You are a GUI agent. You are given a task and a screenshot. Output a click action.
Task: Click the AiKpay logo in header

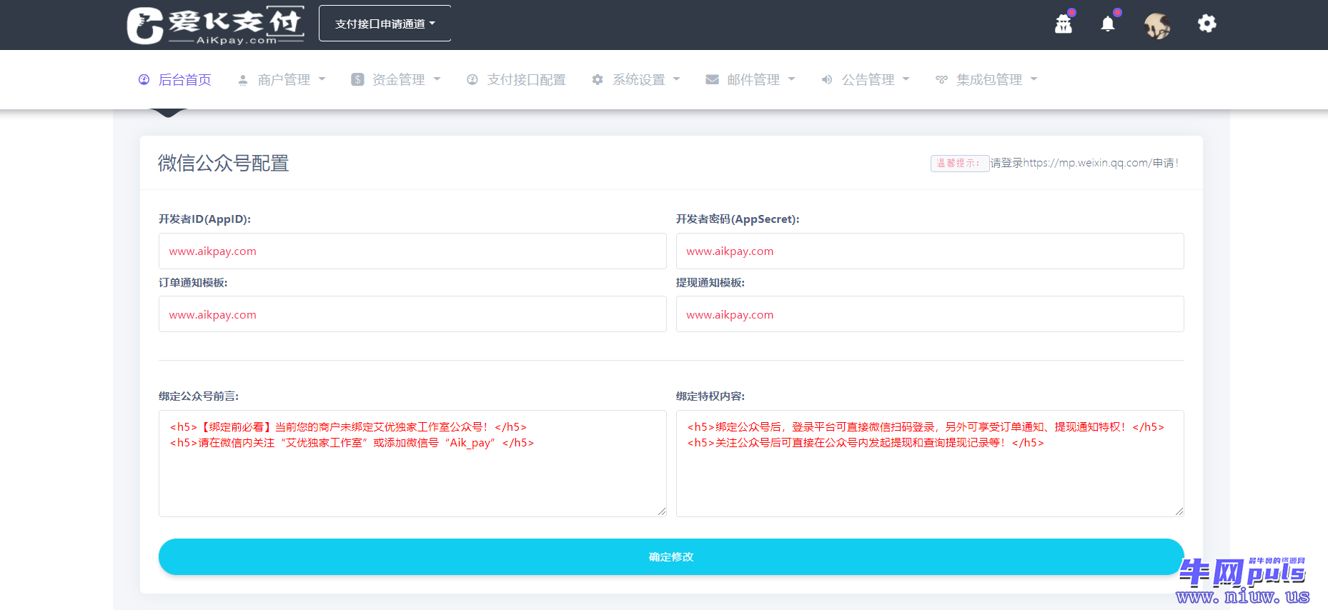tap(215, 25)
